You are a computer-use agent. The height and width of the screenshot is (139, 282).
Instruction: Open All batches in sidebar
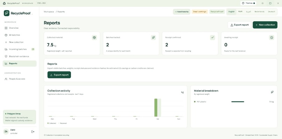tap(20, 35)
